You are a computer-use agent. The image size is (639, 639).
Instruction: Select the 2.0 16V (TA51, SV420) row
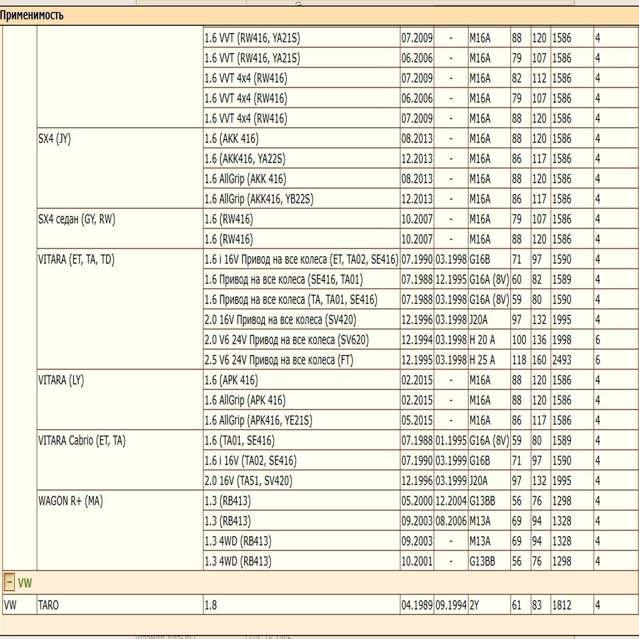(x=248, y=481)
